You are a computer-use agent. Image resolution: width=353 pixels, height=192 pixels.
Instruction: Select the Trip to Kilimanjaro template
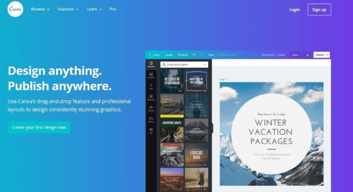[x=172, y=155]
